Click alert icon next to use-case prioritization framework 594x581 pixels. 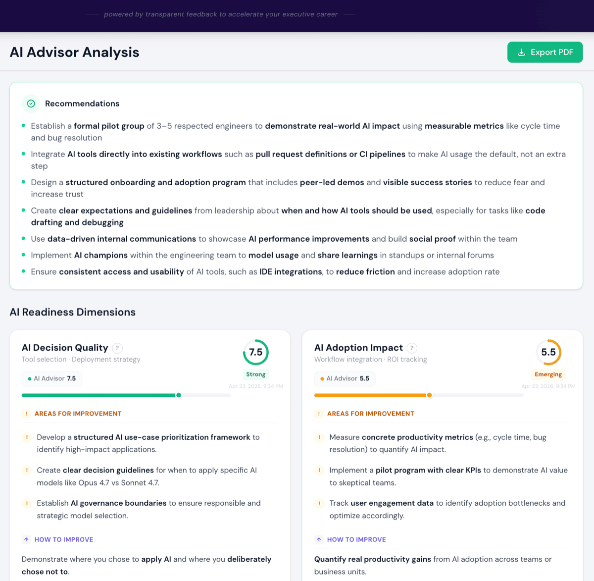click(x=26, y=437)
